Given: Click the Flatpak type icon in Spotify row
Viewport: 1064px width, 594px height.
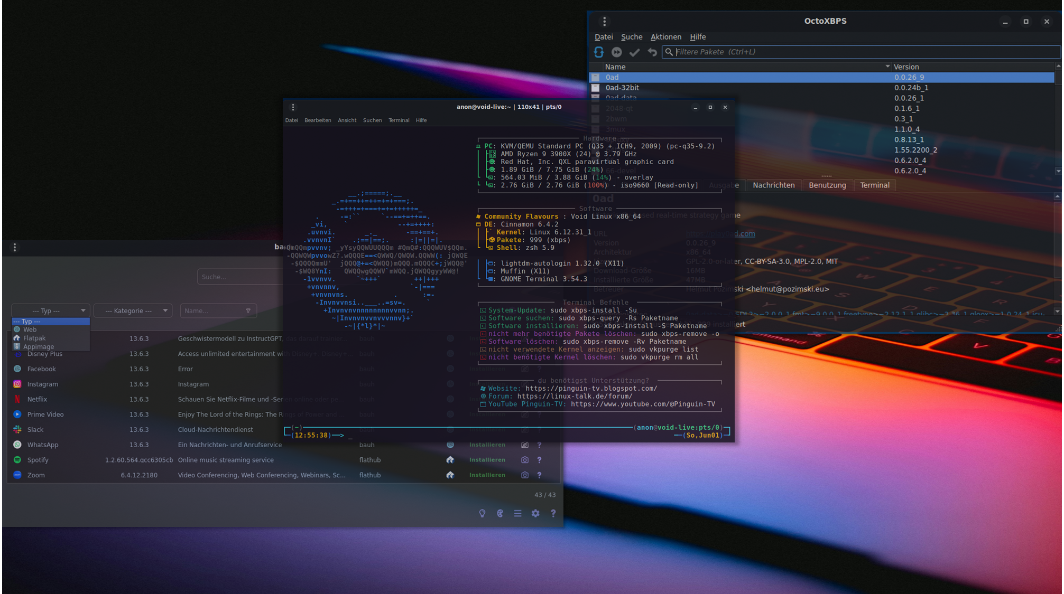Looking at the screenshot, I should [x=450, y=460].
